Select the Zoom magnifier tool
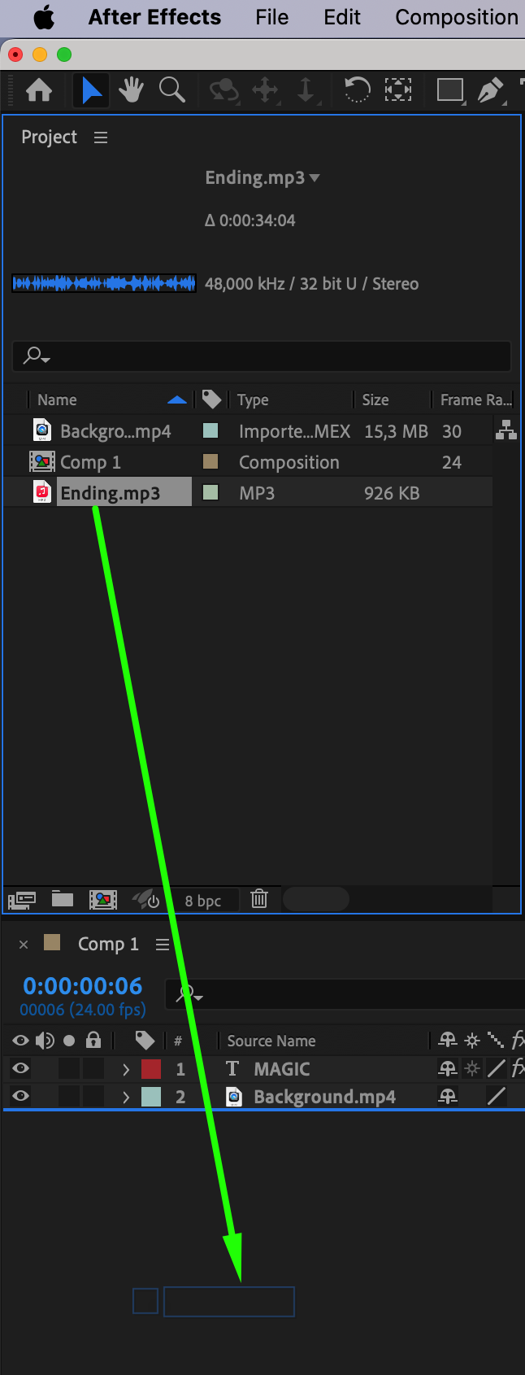This screenshot has width=525, height=1375. pos(171,89)
